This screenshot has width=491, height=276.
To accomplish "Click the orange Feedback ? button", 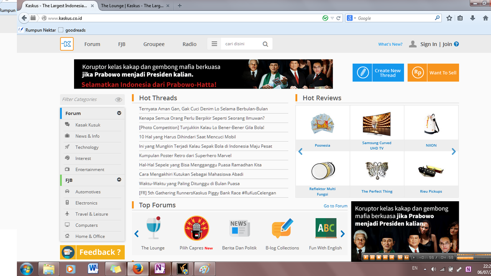I will pos(92,252).
